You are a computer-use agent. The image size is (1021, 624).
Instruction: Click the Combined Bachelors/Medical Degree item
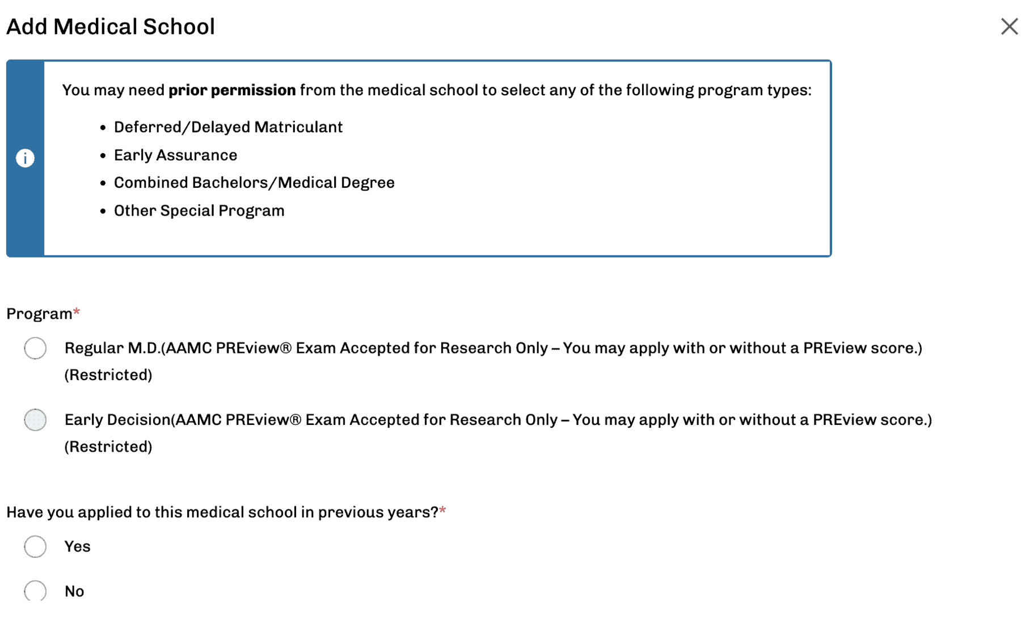coord(254,182)
